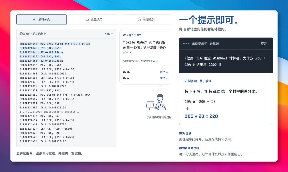Click the result 200 + 20 = 220
Viewport: 288px width, 172px height.
point(201,116)
